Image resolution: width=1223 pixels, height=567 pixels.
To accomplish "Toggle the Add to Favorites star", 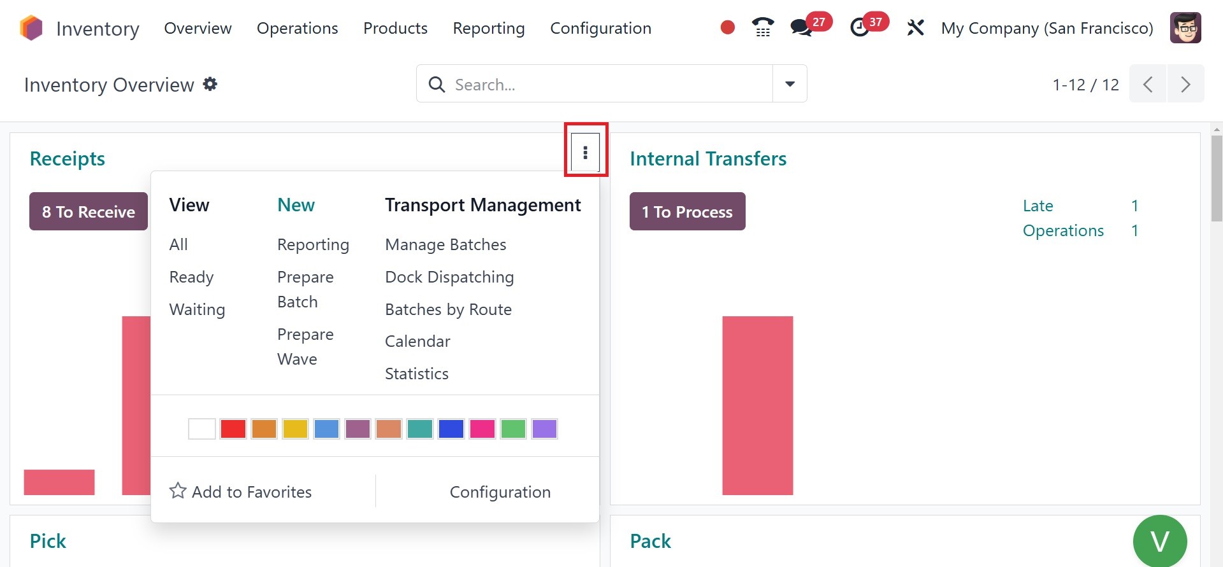I will coord(178,491).
